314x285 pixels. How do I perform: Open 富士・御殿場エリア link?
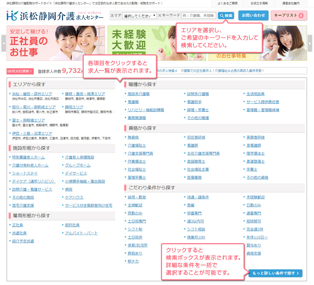pos(29,120)
